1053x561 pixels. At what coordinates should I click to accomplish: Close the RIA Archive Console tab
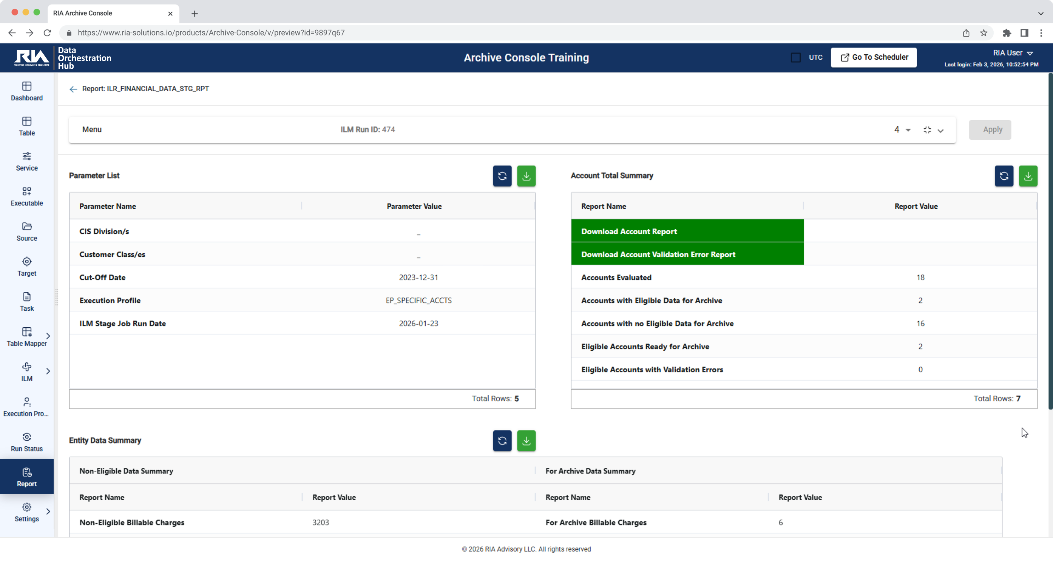point(170,14)
